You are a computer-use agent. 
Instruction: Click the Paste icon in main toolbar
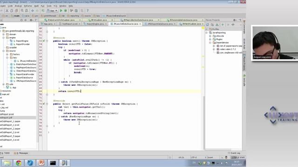(x=16, y=11)
